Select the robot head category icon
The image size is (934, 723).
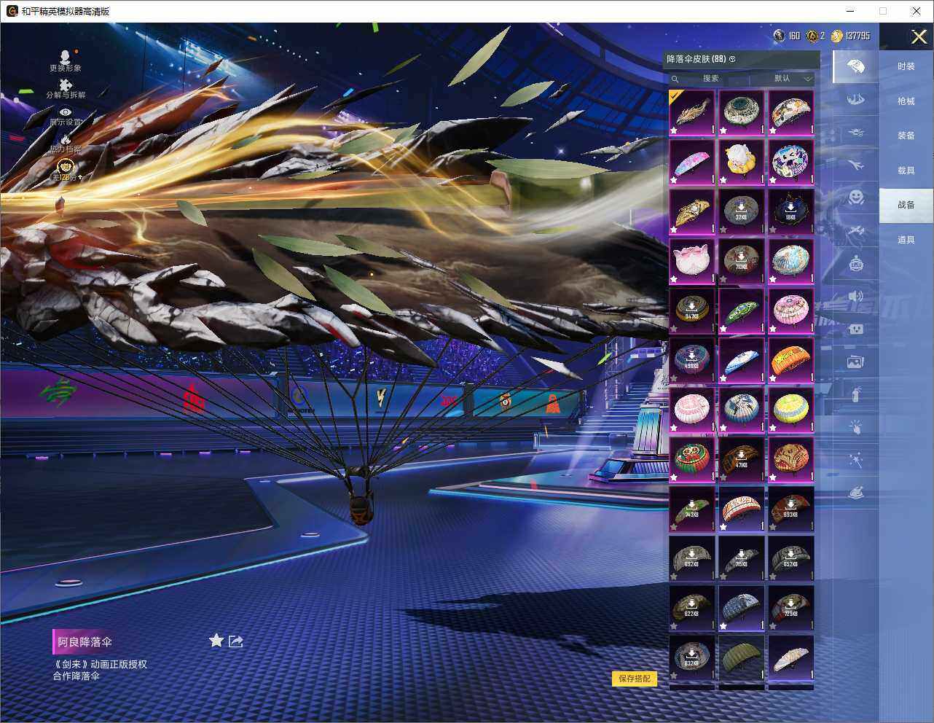click(x=856, y=263)
